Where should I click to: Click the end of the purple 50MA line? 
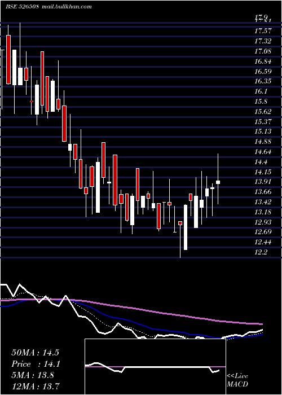click(262, 324)
